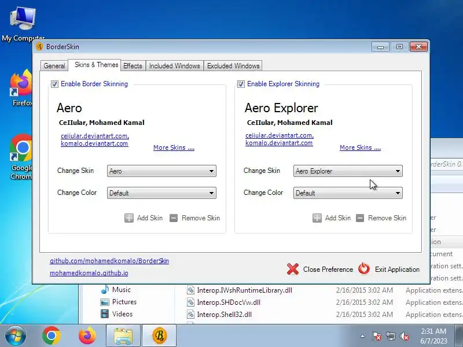Click red power Exit Application icon
Viewport: 463px width, 347px height.
(x=364, y=269)
